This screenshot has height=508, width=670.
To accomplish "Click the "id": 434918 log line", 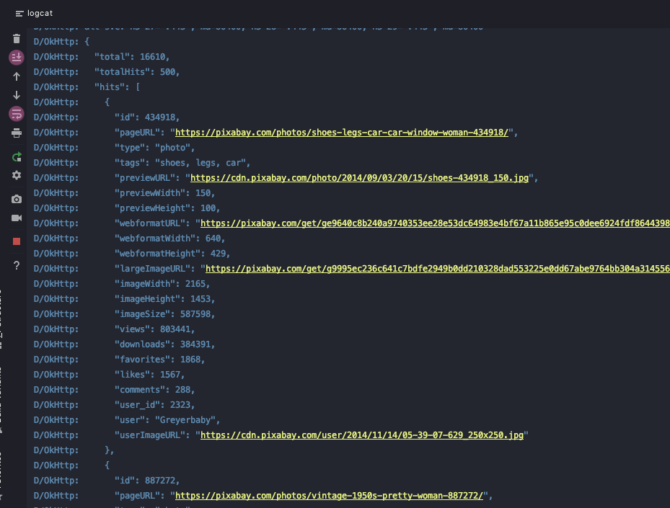I will pyautogui.click(x=147, y=117).
